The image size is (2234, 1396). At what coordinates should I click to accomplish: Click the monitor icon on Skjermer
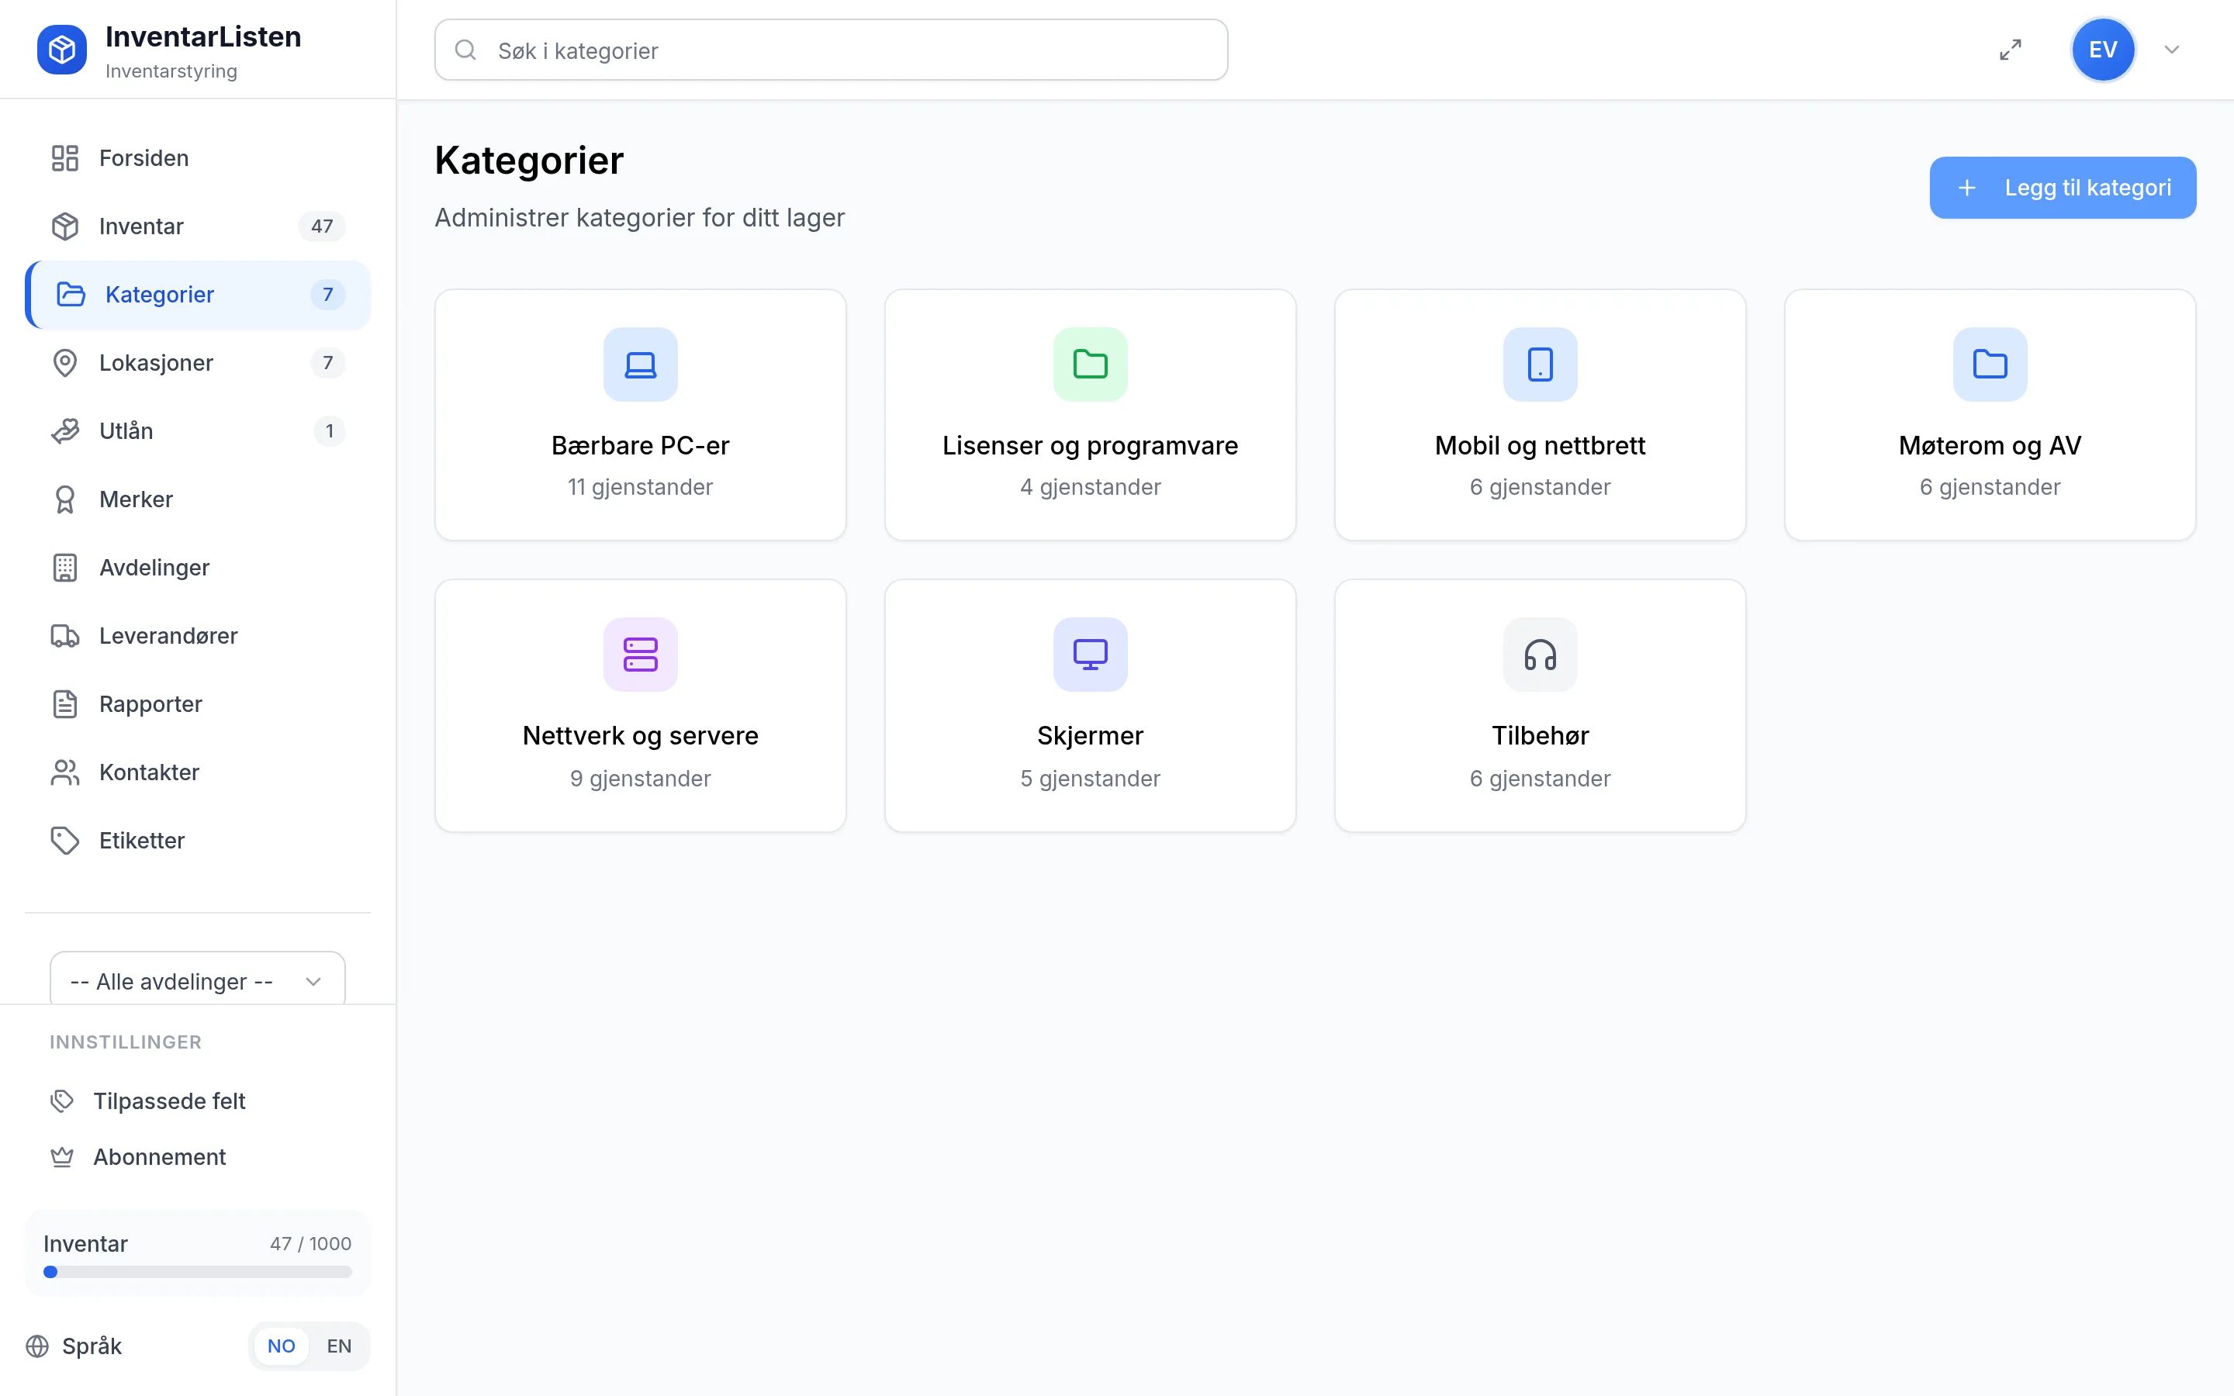[1090, 655]
